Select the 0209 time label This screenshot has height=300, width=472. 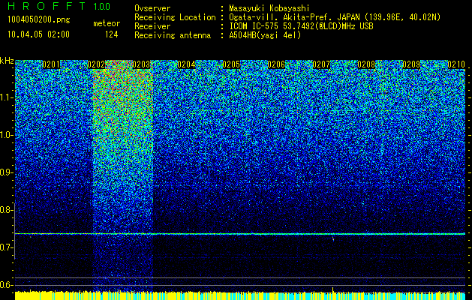point(411,64)
